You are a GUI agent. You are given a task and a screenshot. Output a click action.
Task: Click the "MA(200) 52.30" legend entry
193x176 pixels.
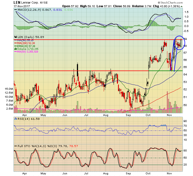click(26, 43)
